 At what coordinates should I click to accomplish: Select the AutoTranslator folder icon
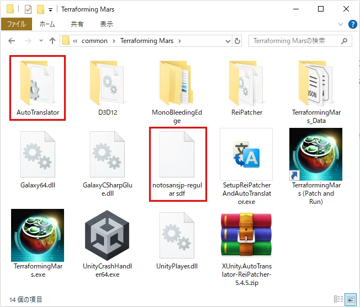point(38,83)
